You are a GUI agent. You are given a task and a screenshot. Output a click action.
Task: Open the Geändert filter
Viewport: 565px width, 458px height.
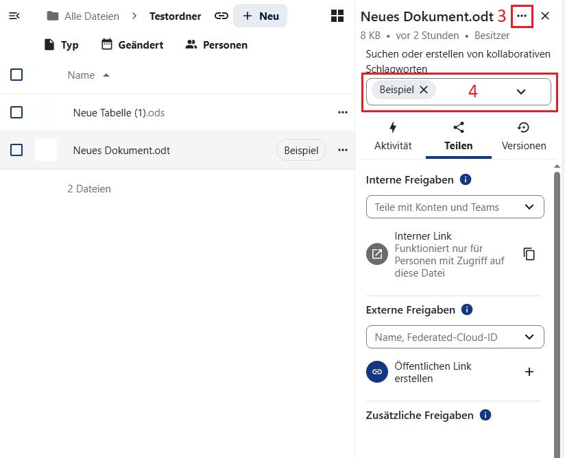coord(132,44)
